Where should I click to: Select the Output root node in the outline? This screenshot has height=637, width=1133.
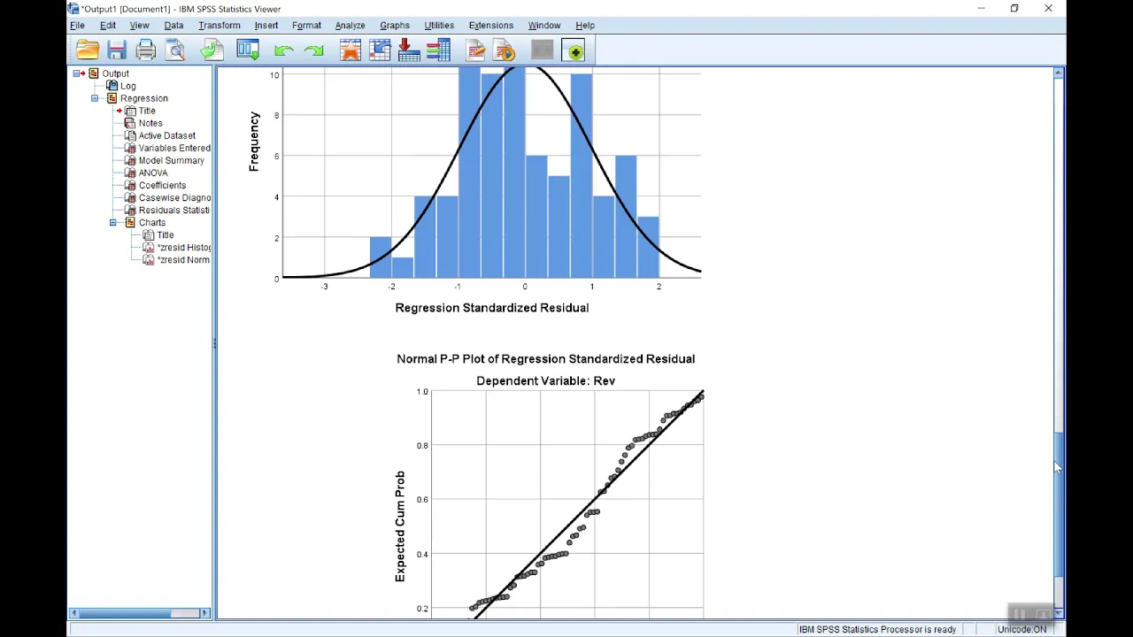[x=115, y=73]
